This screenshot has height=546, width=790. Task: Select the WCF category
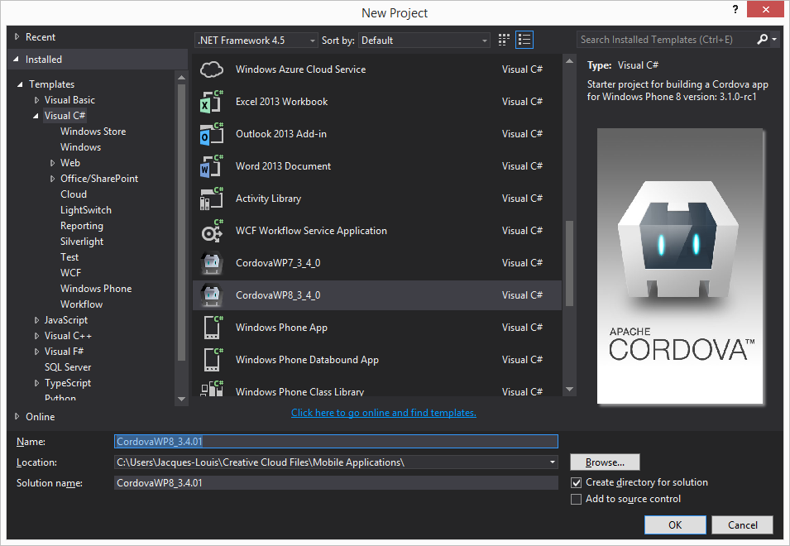point(70,273)
